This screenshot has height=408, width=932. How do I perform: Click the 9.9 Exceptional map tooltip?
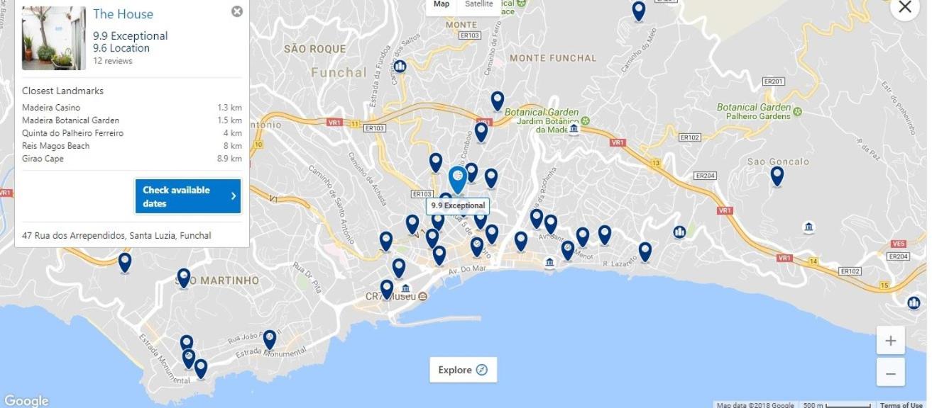(x=459, y=205)
